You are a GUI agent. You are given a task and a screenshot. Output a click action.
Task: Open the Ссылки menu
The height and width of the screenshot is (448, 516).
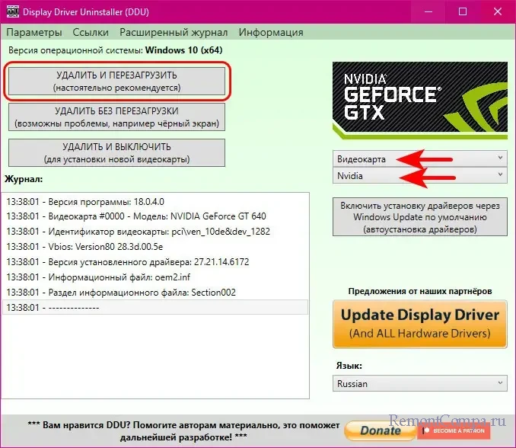tap(91, 32)
